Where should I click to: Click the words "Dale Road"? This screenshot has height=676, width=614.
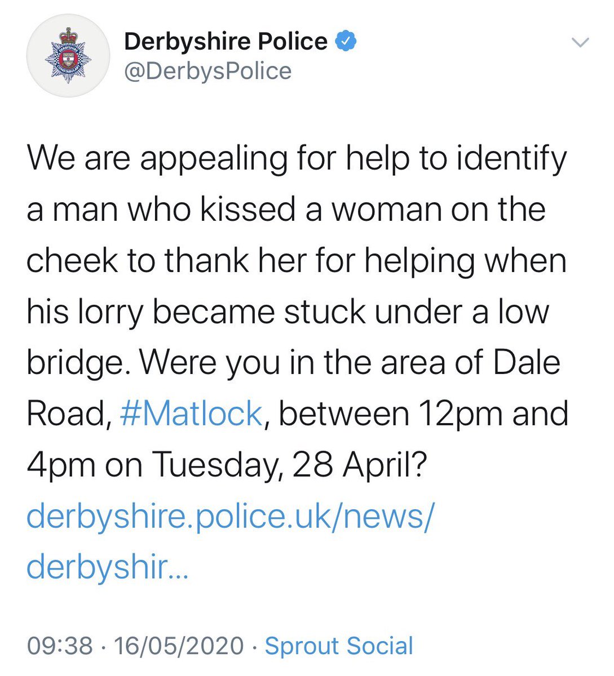click(x=294, y=389)
